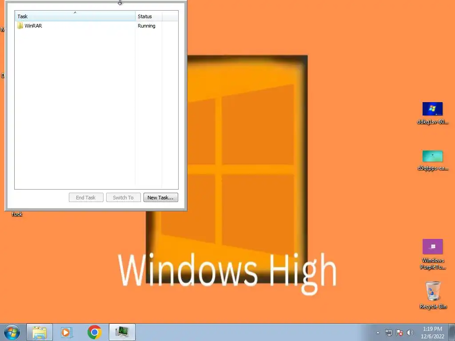Viewport: 455px width, 341px height.
Task: Click the Running status of WinRAR
Action: click(x=146, y=26)
